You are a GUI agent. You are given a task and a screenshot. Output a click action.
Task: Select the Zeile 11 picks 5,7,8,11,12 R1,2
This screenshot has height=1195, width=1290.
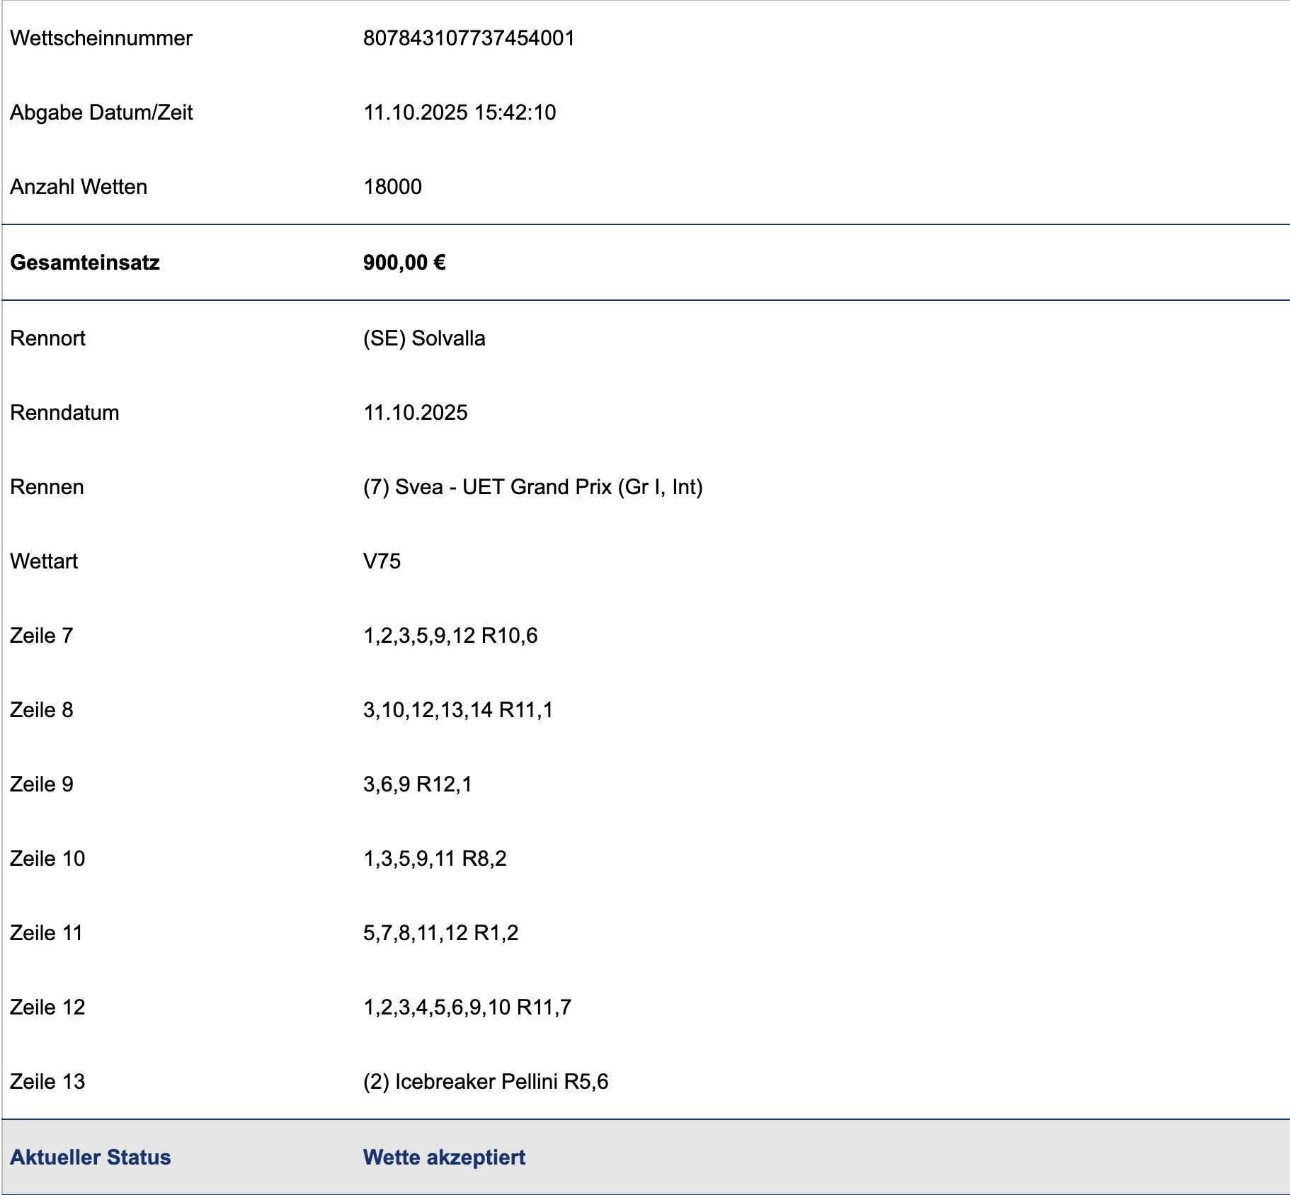pyautogui.click(x=440, y=933)
